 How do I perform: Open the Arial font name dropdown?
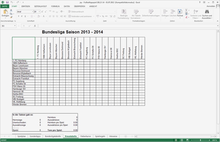click(x=33, y=12)
